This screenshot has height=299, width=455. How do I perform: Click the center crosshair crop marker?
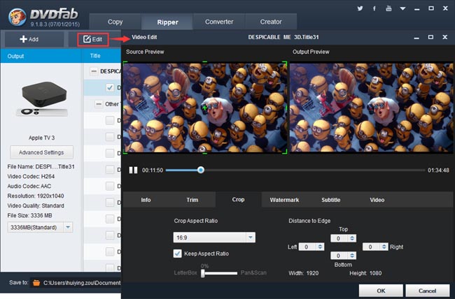[205, 108]
